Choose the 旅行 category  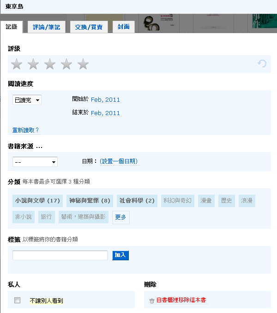(x=47, y=217)
